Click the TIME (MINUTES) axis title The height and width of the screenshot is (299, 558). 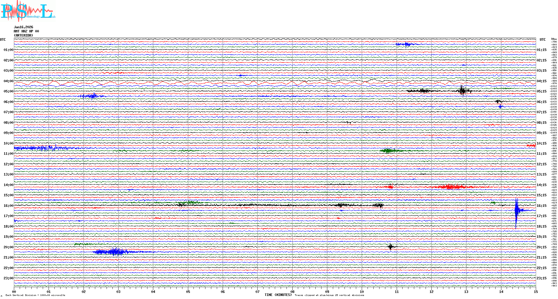coord(278,295)
